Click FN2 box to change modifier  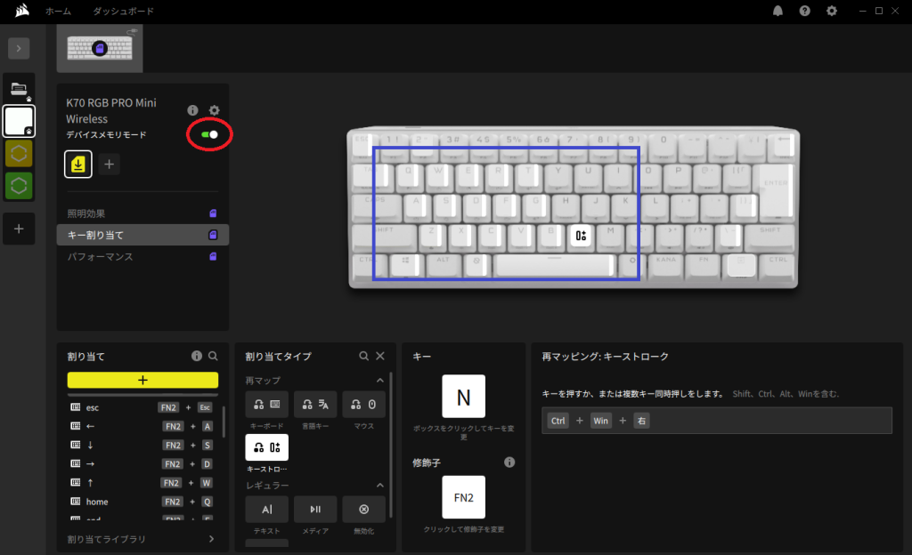(x=463, y=497)
